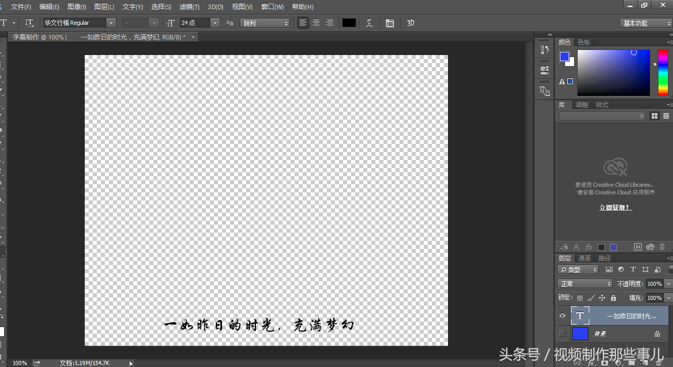Click the Creative Cloud sync icon
The width and height of the screenshot is (673, 367).
tap(650, 247)
